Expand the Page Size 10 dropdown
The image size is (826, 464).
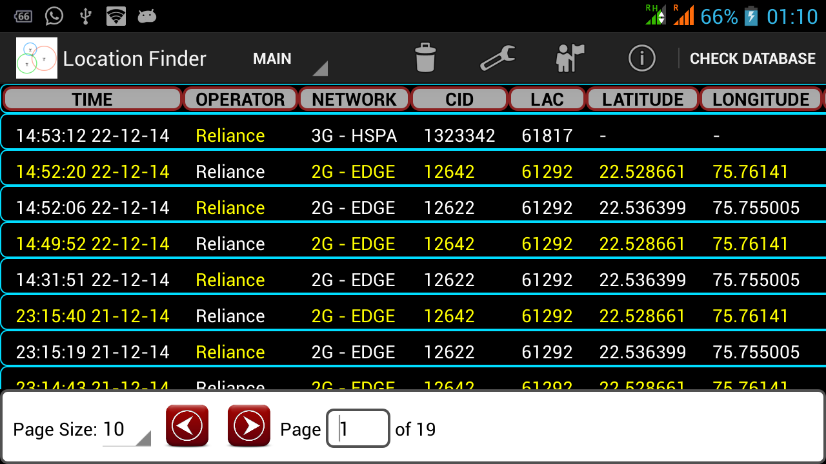[x=126, y=429]
